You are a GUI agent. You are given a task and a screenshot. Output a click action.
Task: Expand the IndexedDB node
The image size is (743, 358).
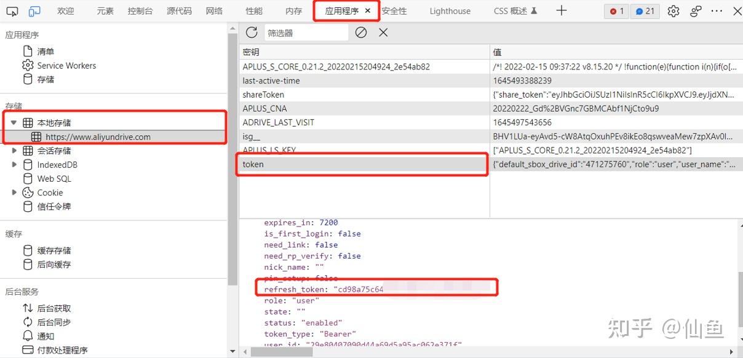coord(14,165)
